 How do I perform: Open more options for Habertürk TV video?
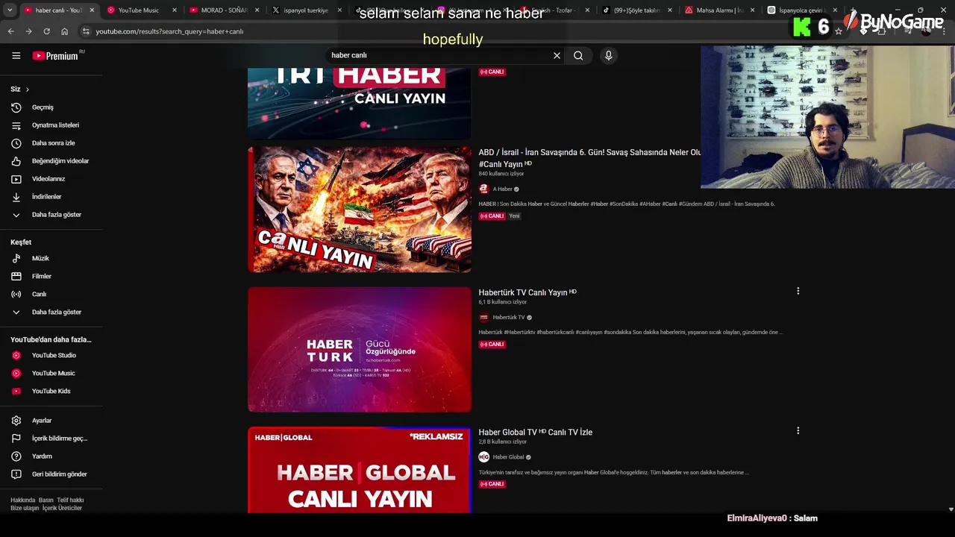(798, 291)
